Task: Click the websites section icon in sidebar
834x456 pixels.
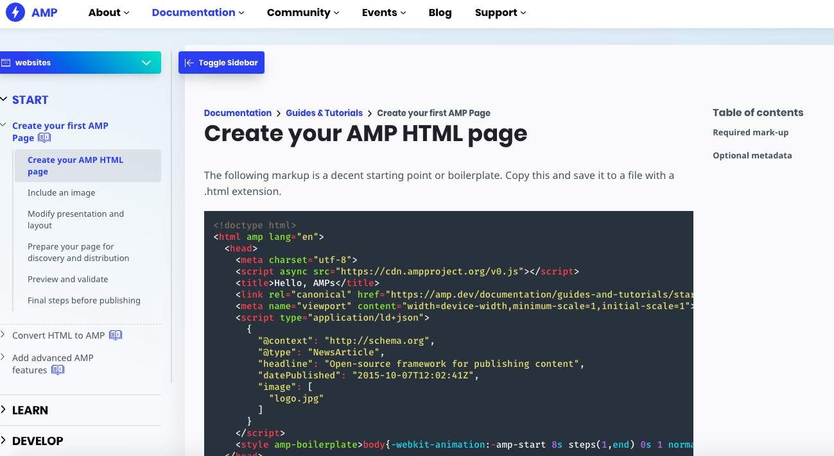Action: [x=6, y=63]
